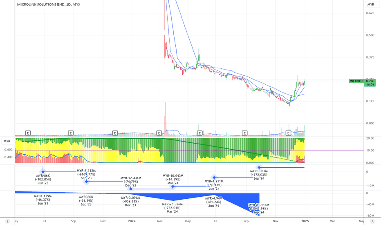381x225 pixels.
Task: Select the MYR-10.643M Mar '24 diamond data point
Action: (173, 187)
